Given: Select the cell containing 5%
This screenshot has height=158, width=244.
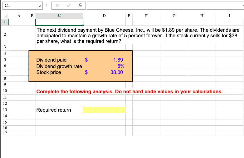Looking at the screenshot, I should (x=104, y=66).
